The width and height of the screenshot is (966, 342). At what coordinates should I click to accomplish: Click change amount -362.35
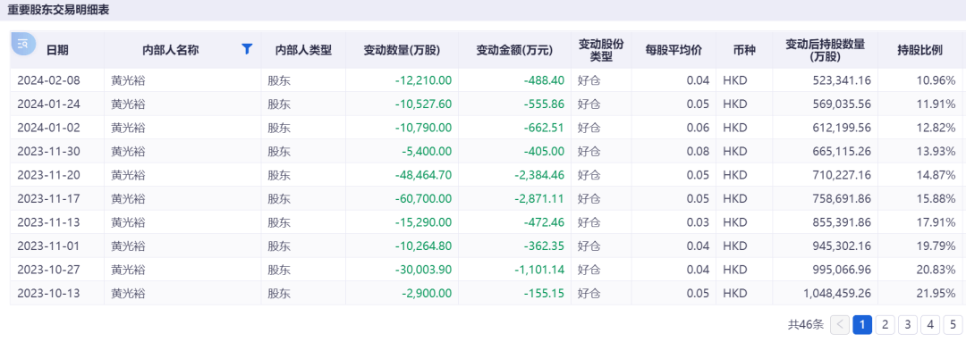click(544, 246)
